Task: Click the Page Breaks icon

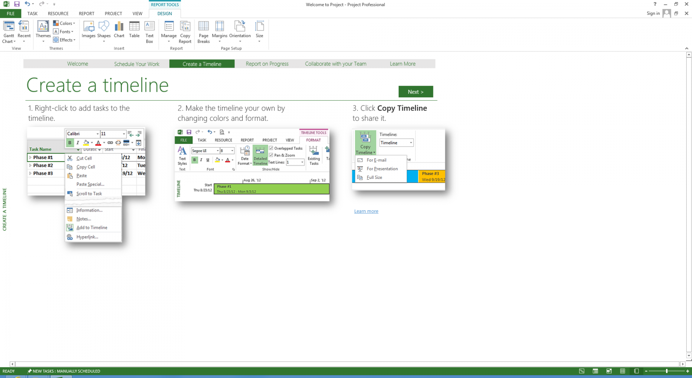Action: (203, 31)
